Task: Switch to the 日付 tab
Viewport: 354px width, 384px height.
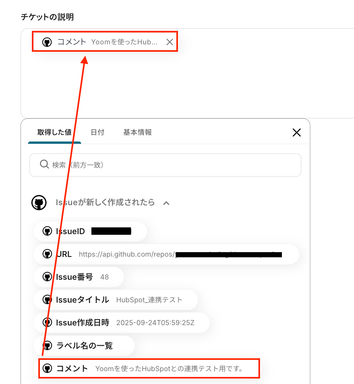Action: (x=98, y=132)
